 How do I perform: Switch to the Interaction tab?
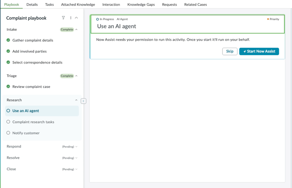[111, 4]
